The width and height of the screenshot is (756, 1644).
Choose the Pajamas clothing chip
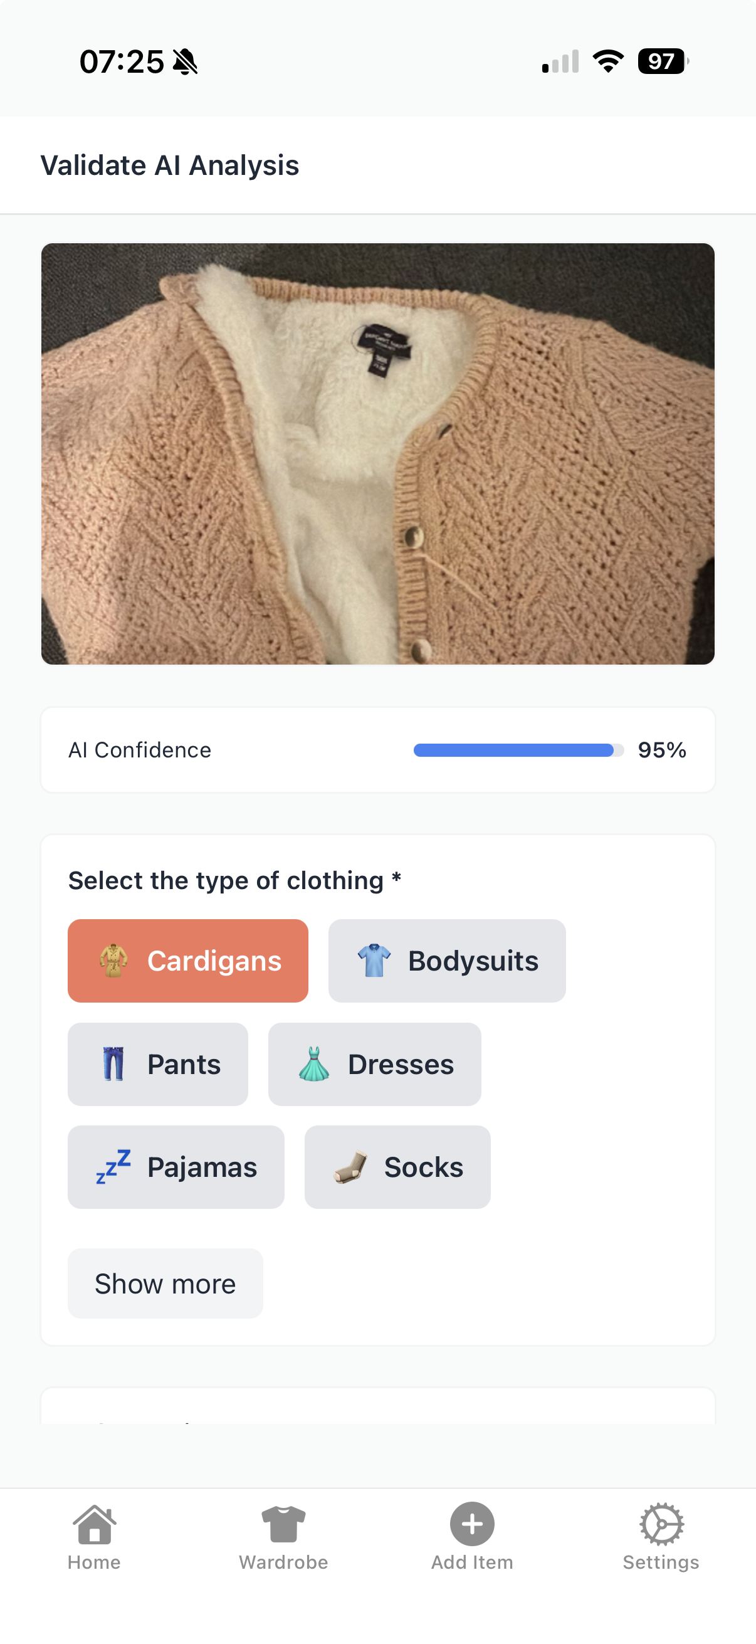(x=176, y=1167)
